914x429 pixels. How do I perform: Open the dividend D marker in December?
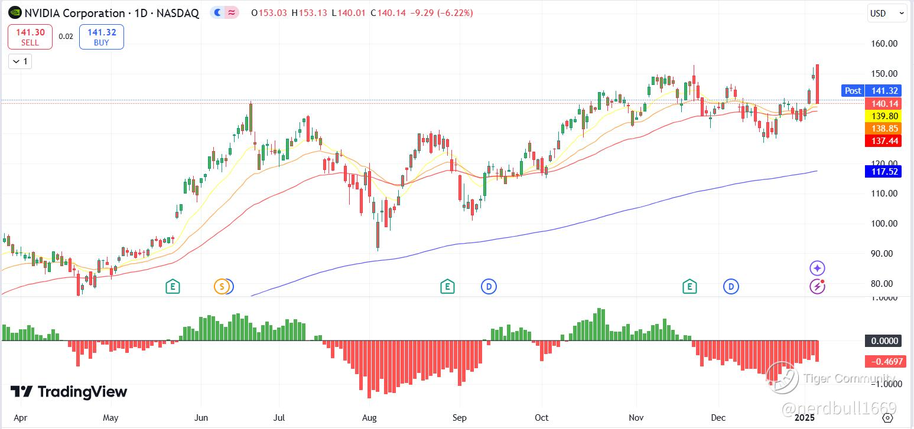click(731, 287)
